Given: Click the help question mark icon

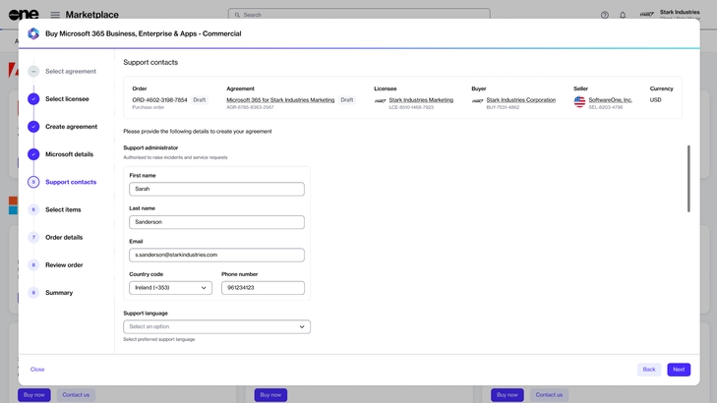Looking at the screenshot, I should pyautogui.click(x=604, y=15).
